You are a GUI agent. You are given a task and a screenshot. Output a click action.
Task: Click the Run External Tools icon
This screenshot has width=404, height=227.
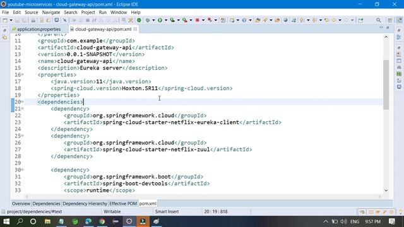[185, 20]
